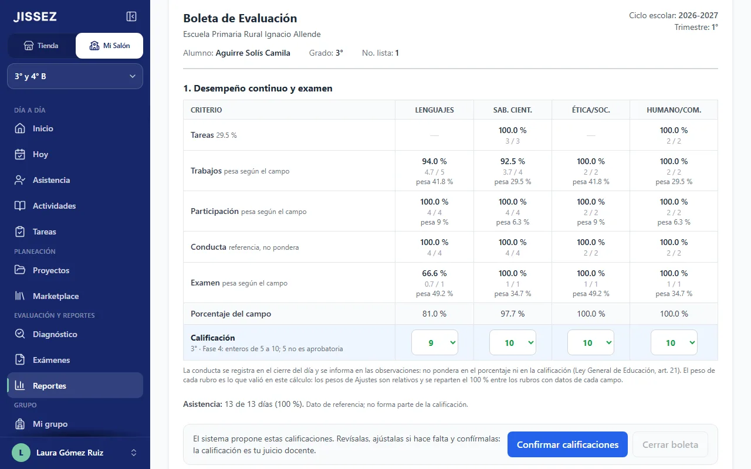751x469 pixels.
Task: Click the 97.7 % field percentage
Action: tap(513, 314)
